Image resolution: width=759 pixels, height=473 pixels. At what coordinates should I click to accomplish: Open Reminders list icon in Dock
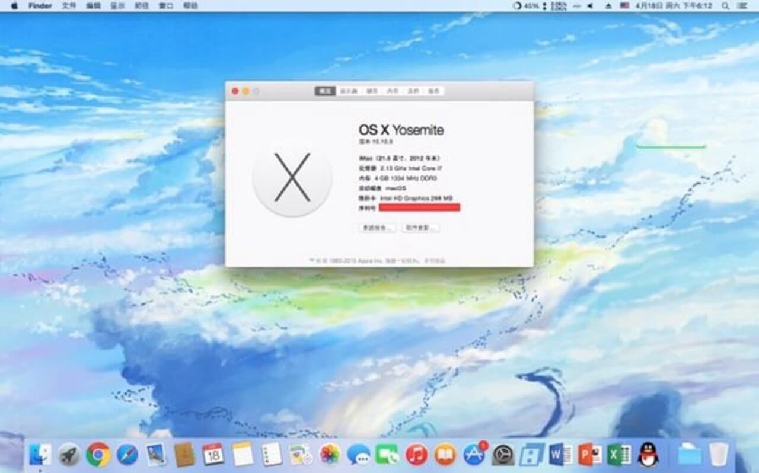click(x=272, y=455)
